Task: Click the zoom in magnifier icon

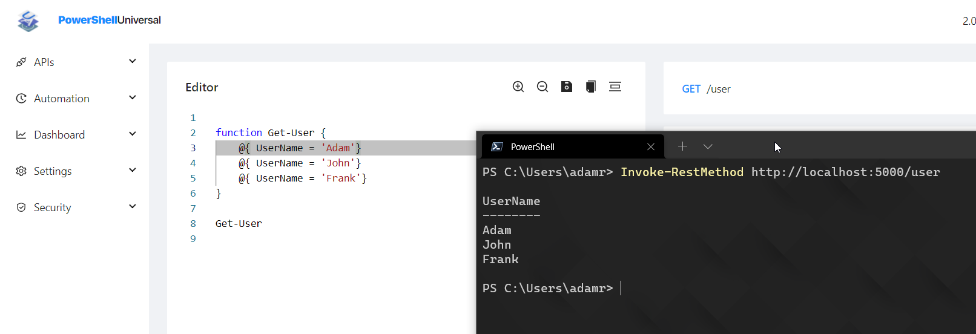Action: point(518,87)
